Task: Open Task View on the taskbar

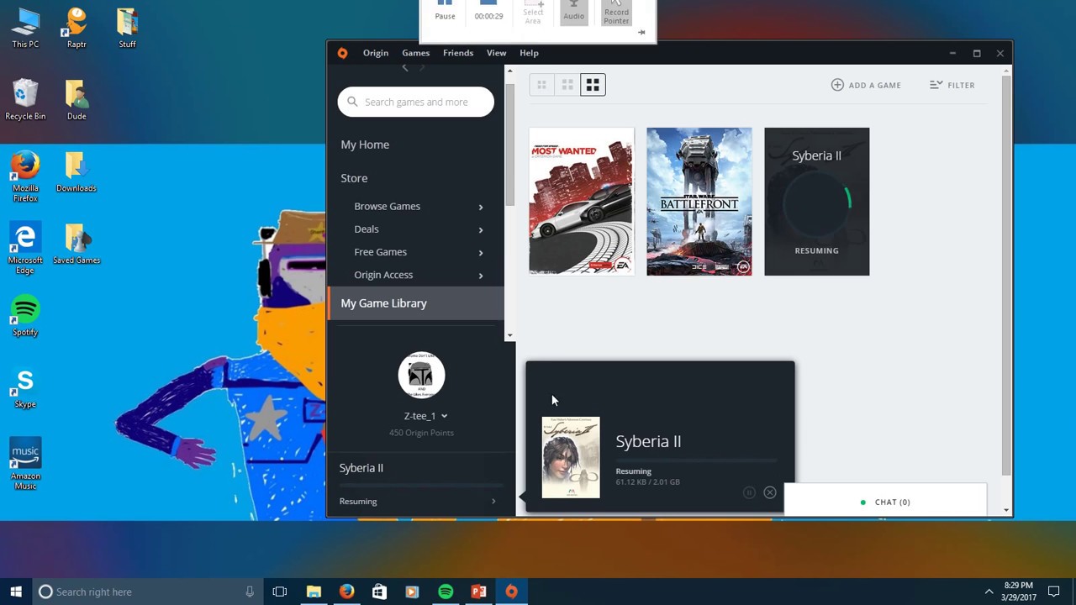Action: [280, 592]
